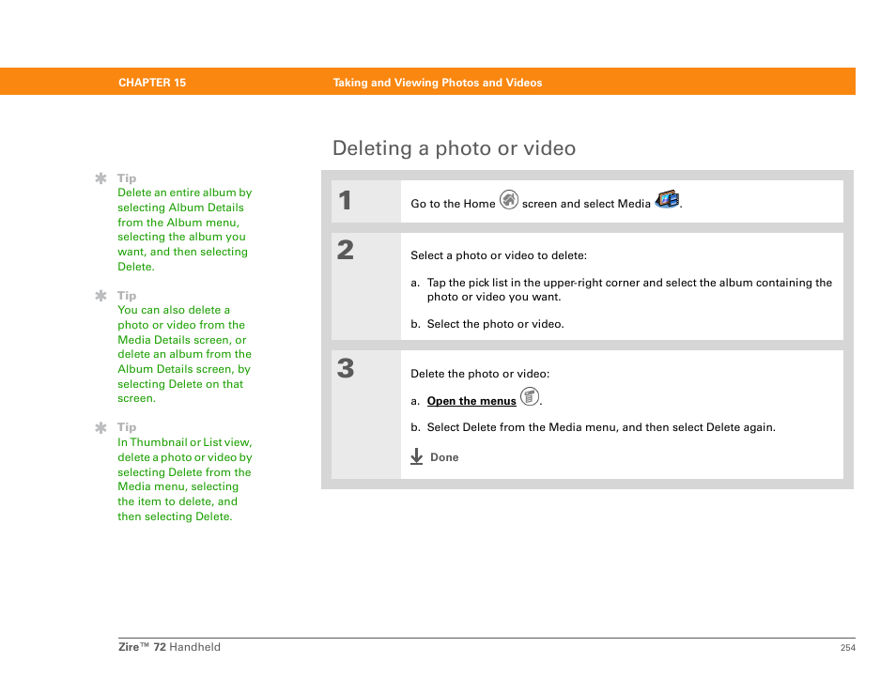Viewport: 896px width, 693px height.
Task: Click 'photo or video you want.' line in step 2
Action: tap(494, 297)
